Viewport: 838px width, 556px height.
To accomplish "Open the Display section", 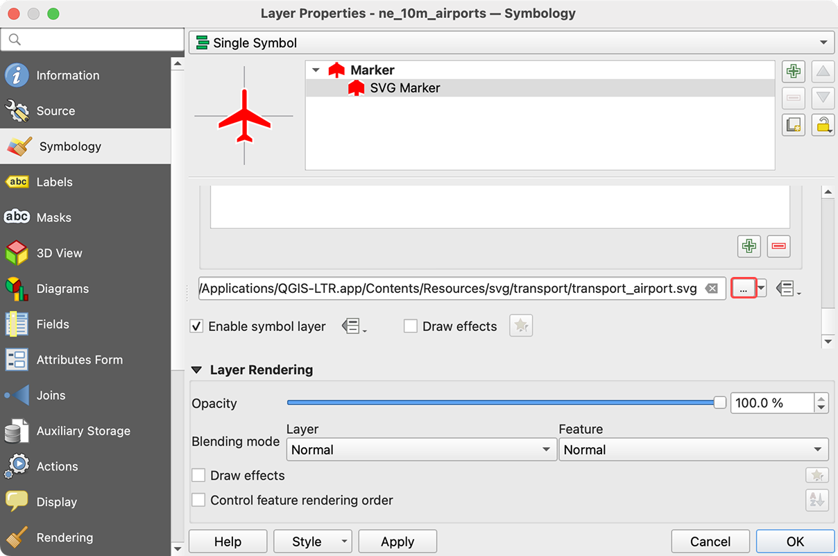I will [x=85, y=502].
